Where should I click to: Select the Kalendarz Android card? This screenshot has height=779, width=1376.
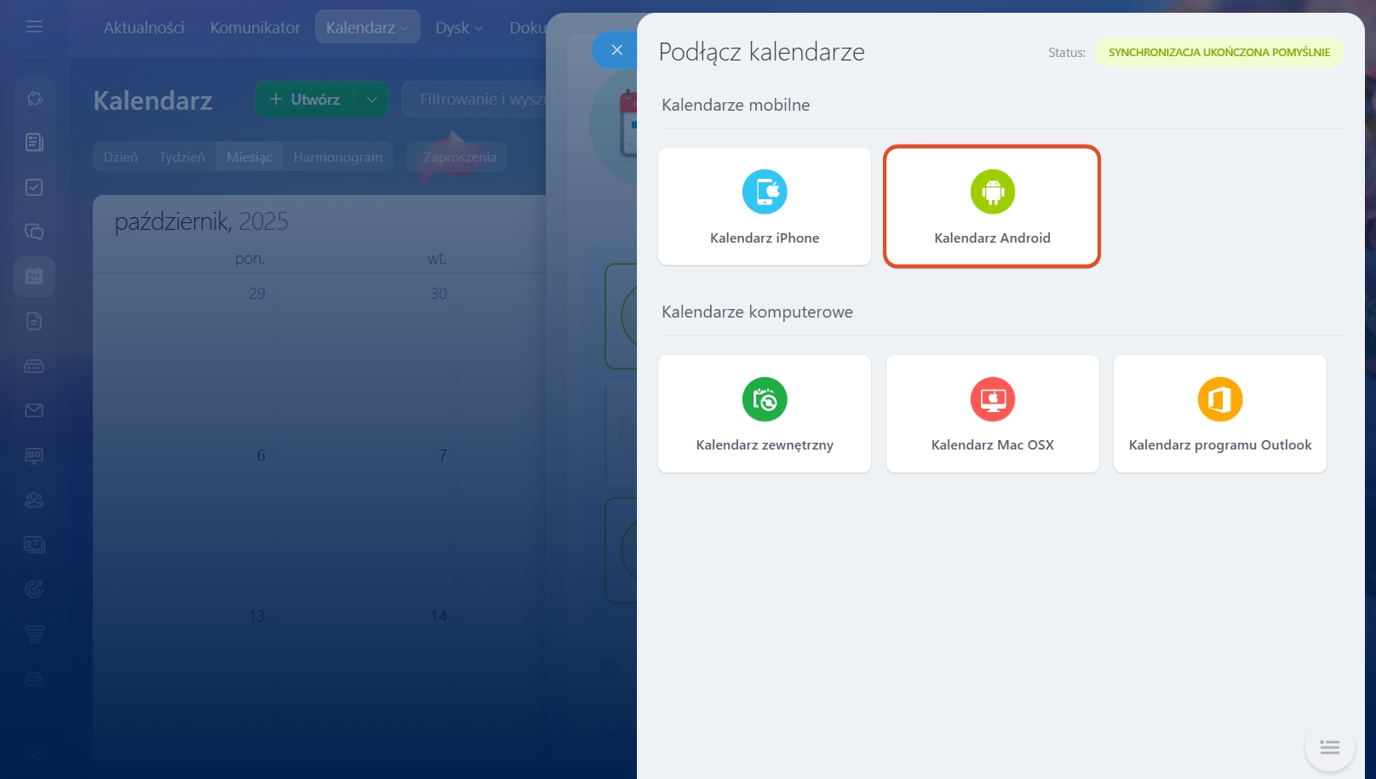click(x=992, y=207)
